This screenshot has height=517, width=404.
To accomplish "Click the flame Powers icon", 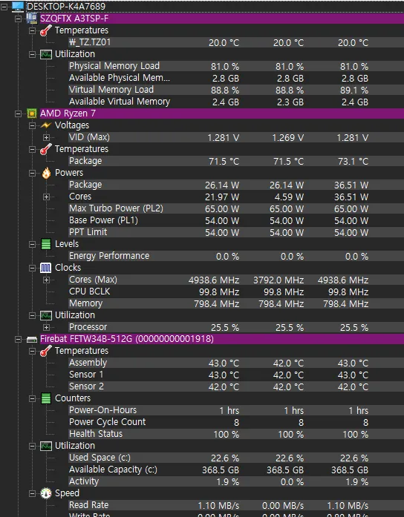I will [x=46, y=173].
